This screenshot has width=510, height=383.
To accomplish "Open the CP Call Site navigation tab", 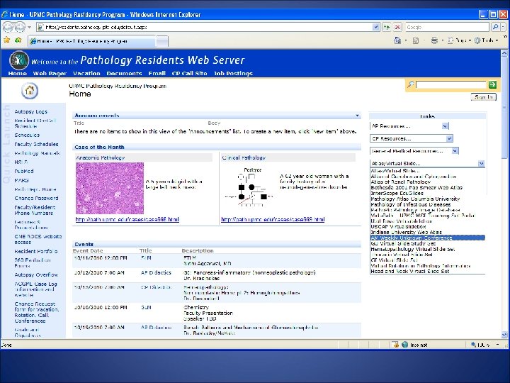I will click(x=189, y=73).
